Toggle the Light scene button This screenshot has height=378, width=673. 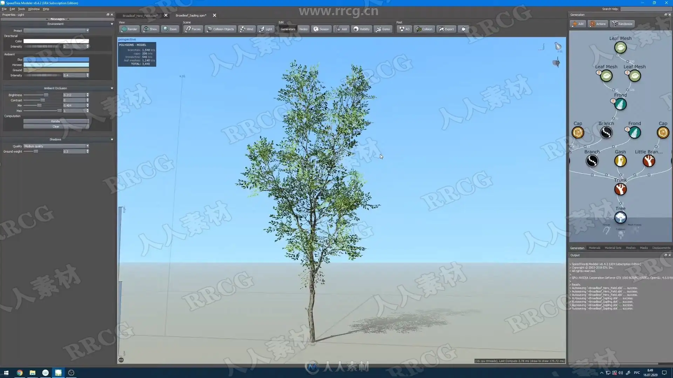pos(266,29)
